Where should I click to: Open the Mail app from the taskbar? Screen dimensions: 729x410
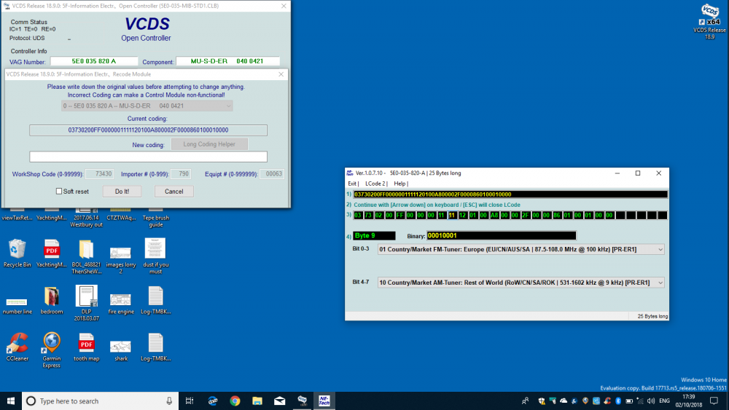(x=279, y=401)
